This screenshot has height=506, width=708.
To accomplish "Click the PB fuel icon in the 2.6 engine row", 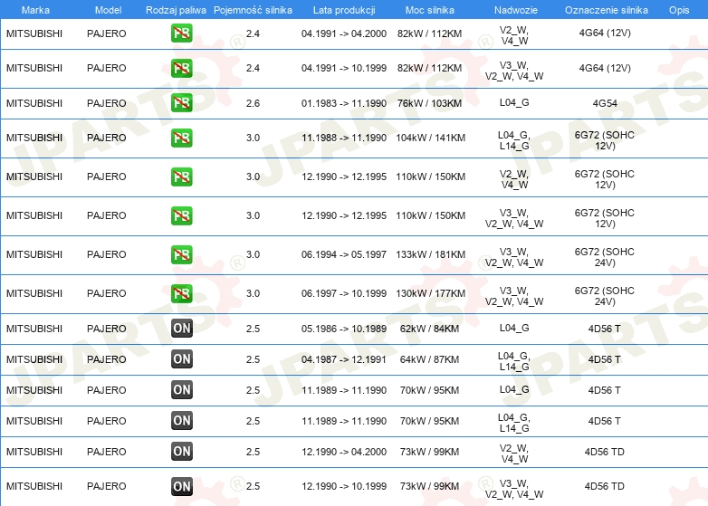I will [181, 103].
